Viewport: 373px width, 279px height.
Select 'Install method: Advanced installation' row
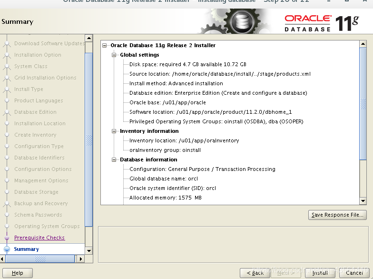176,84
